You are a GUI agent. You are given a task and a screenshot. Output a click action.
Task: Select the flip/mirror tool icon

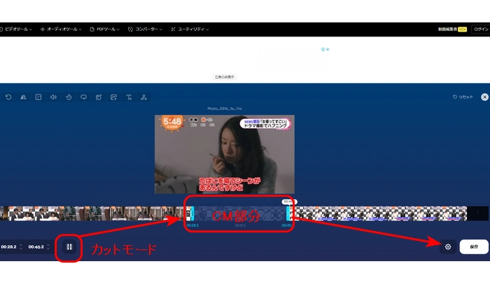pyautogui.click(x=23, y=97)
